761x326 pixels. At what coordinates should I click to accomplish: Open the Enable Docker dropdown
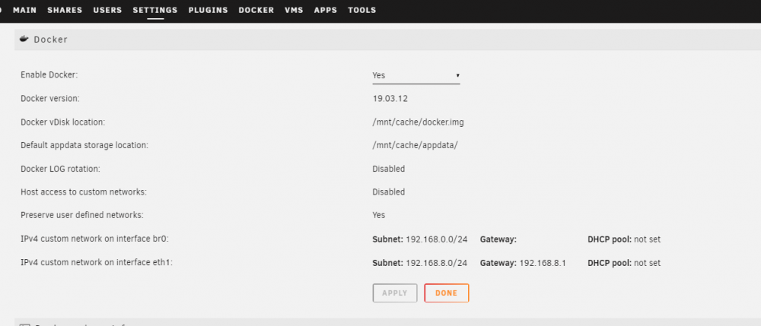[416, 75]
